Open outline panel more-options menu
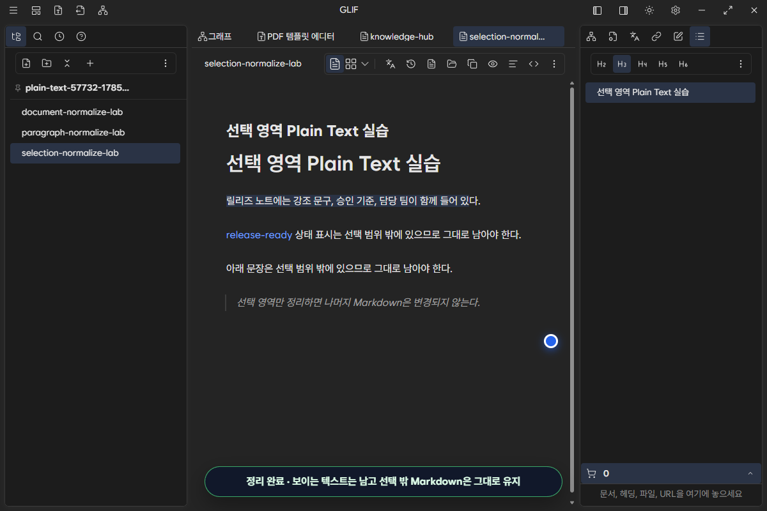 pos(741,64)
